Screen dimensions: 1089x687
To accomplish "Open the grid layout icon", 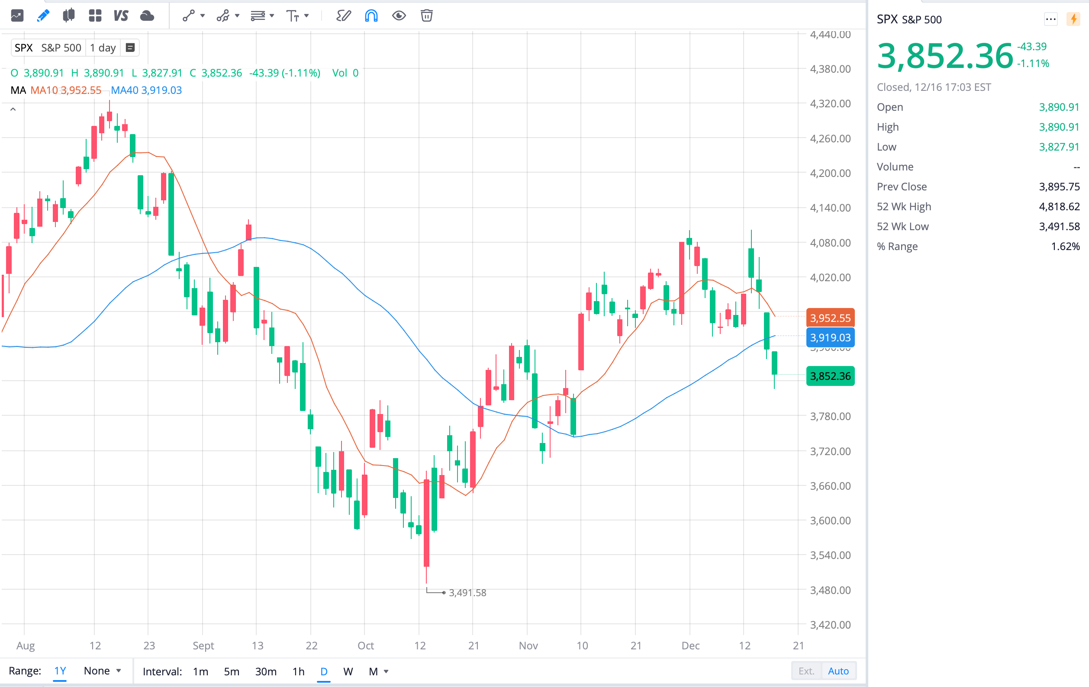I will [x=95, y=16].
